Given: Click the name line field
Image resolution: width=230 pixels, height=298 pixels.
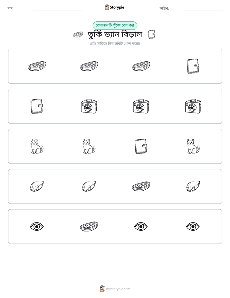Looking at the screenshot, I should pos(57,9).
